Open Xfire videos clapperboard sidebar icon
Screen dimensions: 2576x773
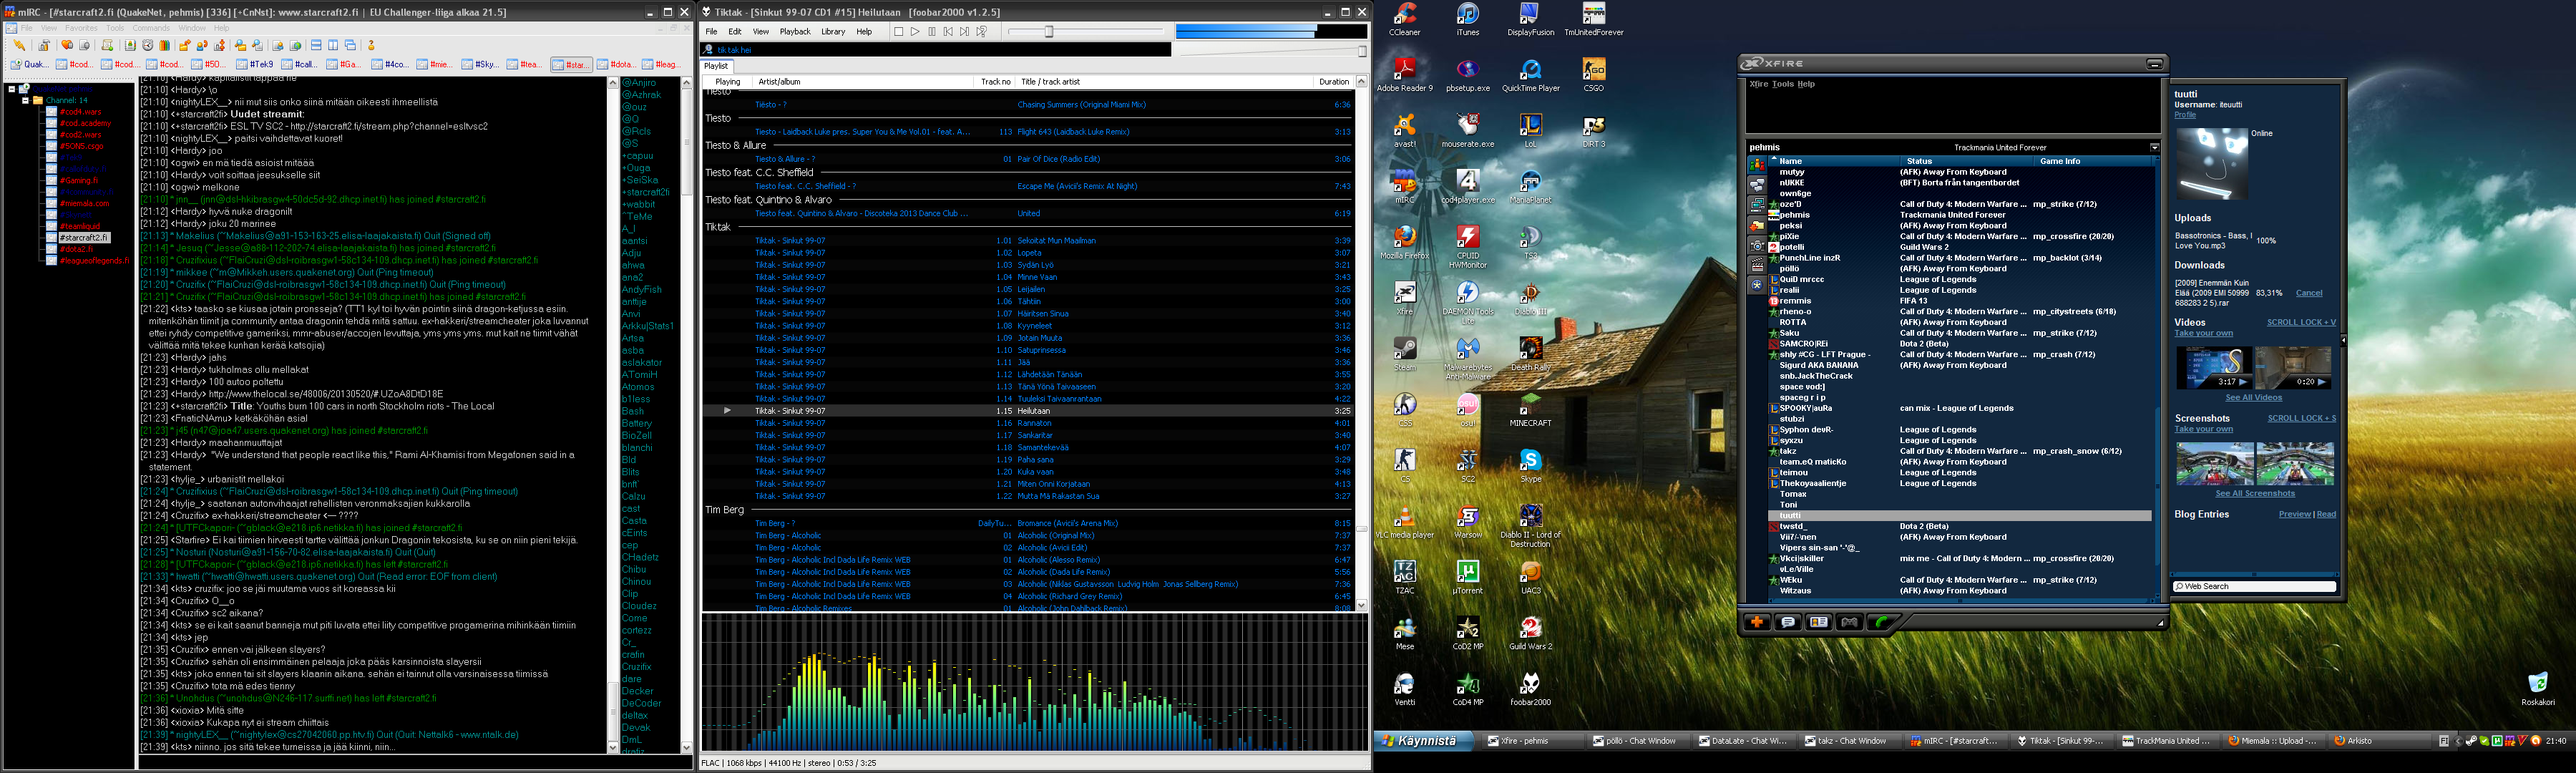pos(1757,266)
